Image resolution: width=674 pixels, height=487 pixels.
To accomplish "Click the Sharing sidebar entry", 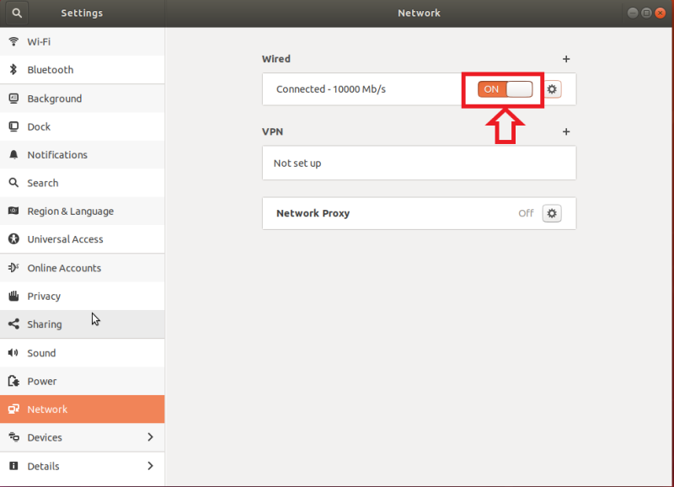I will coord(45,324).
